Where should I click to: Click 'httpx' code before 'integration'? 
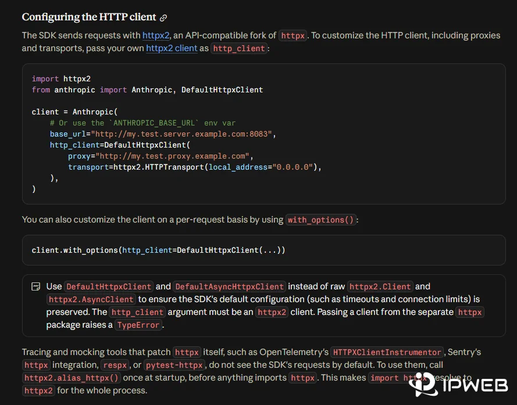tap(36, 365)
